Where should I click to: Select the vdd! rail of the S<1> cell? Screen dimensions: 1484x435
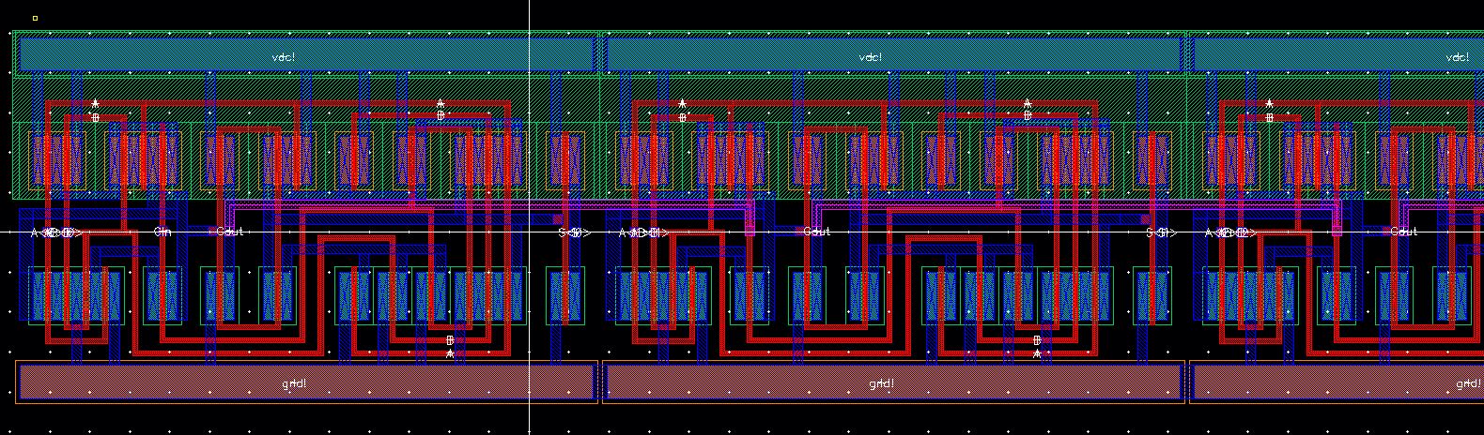click(893, 55)
